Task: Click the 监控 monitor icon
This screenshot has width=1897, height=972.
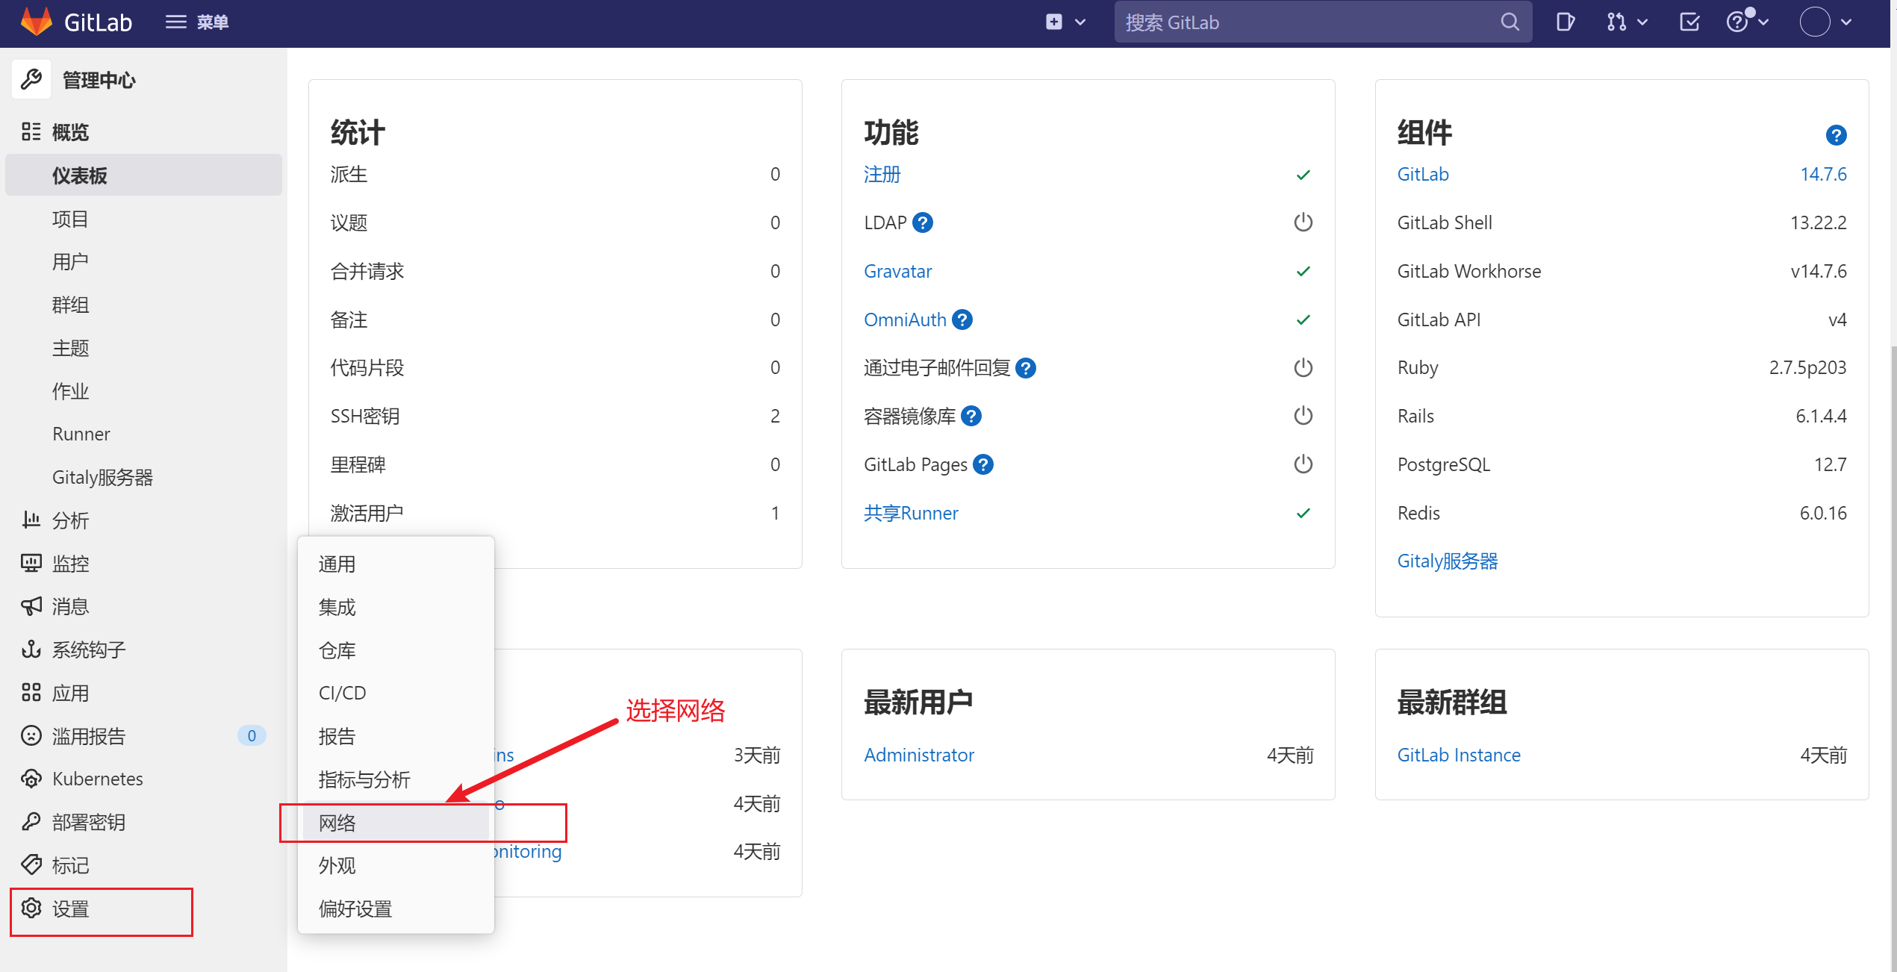Action: point(31,563)
